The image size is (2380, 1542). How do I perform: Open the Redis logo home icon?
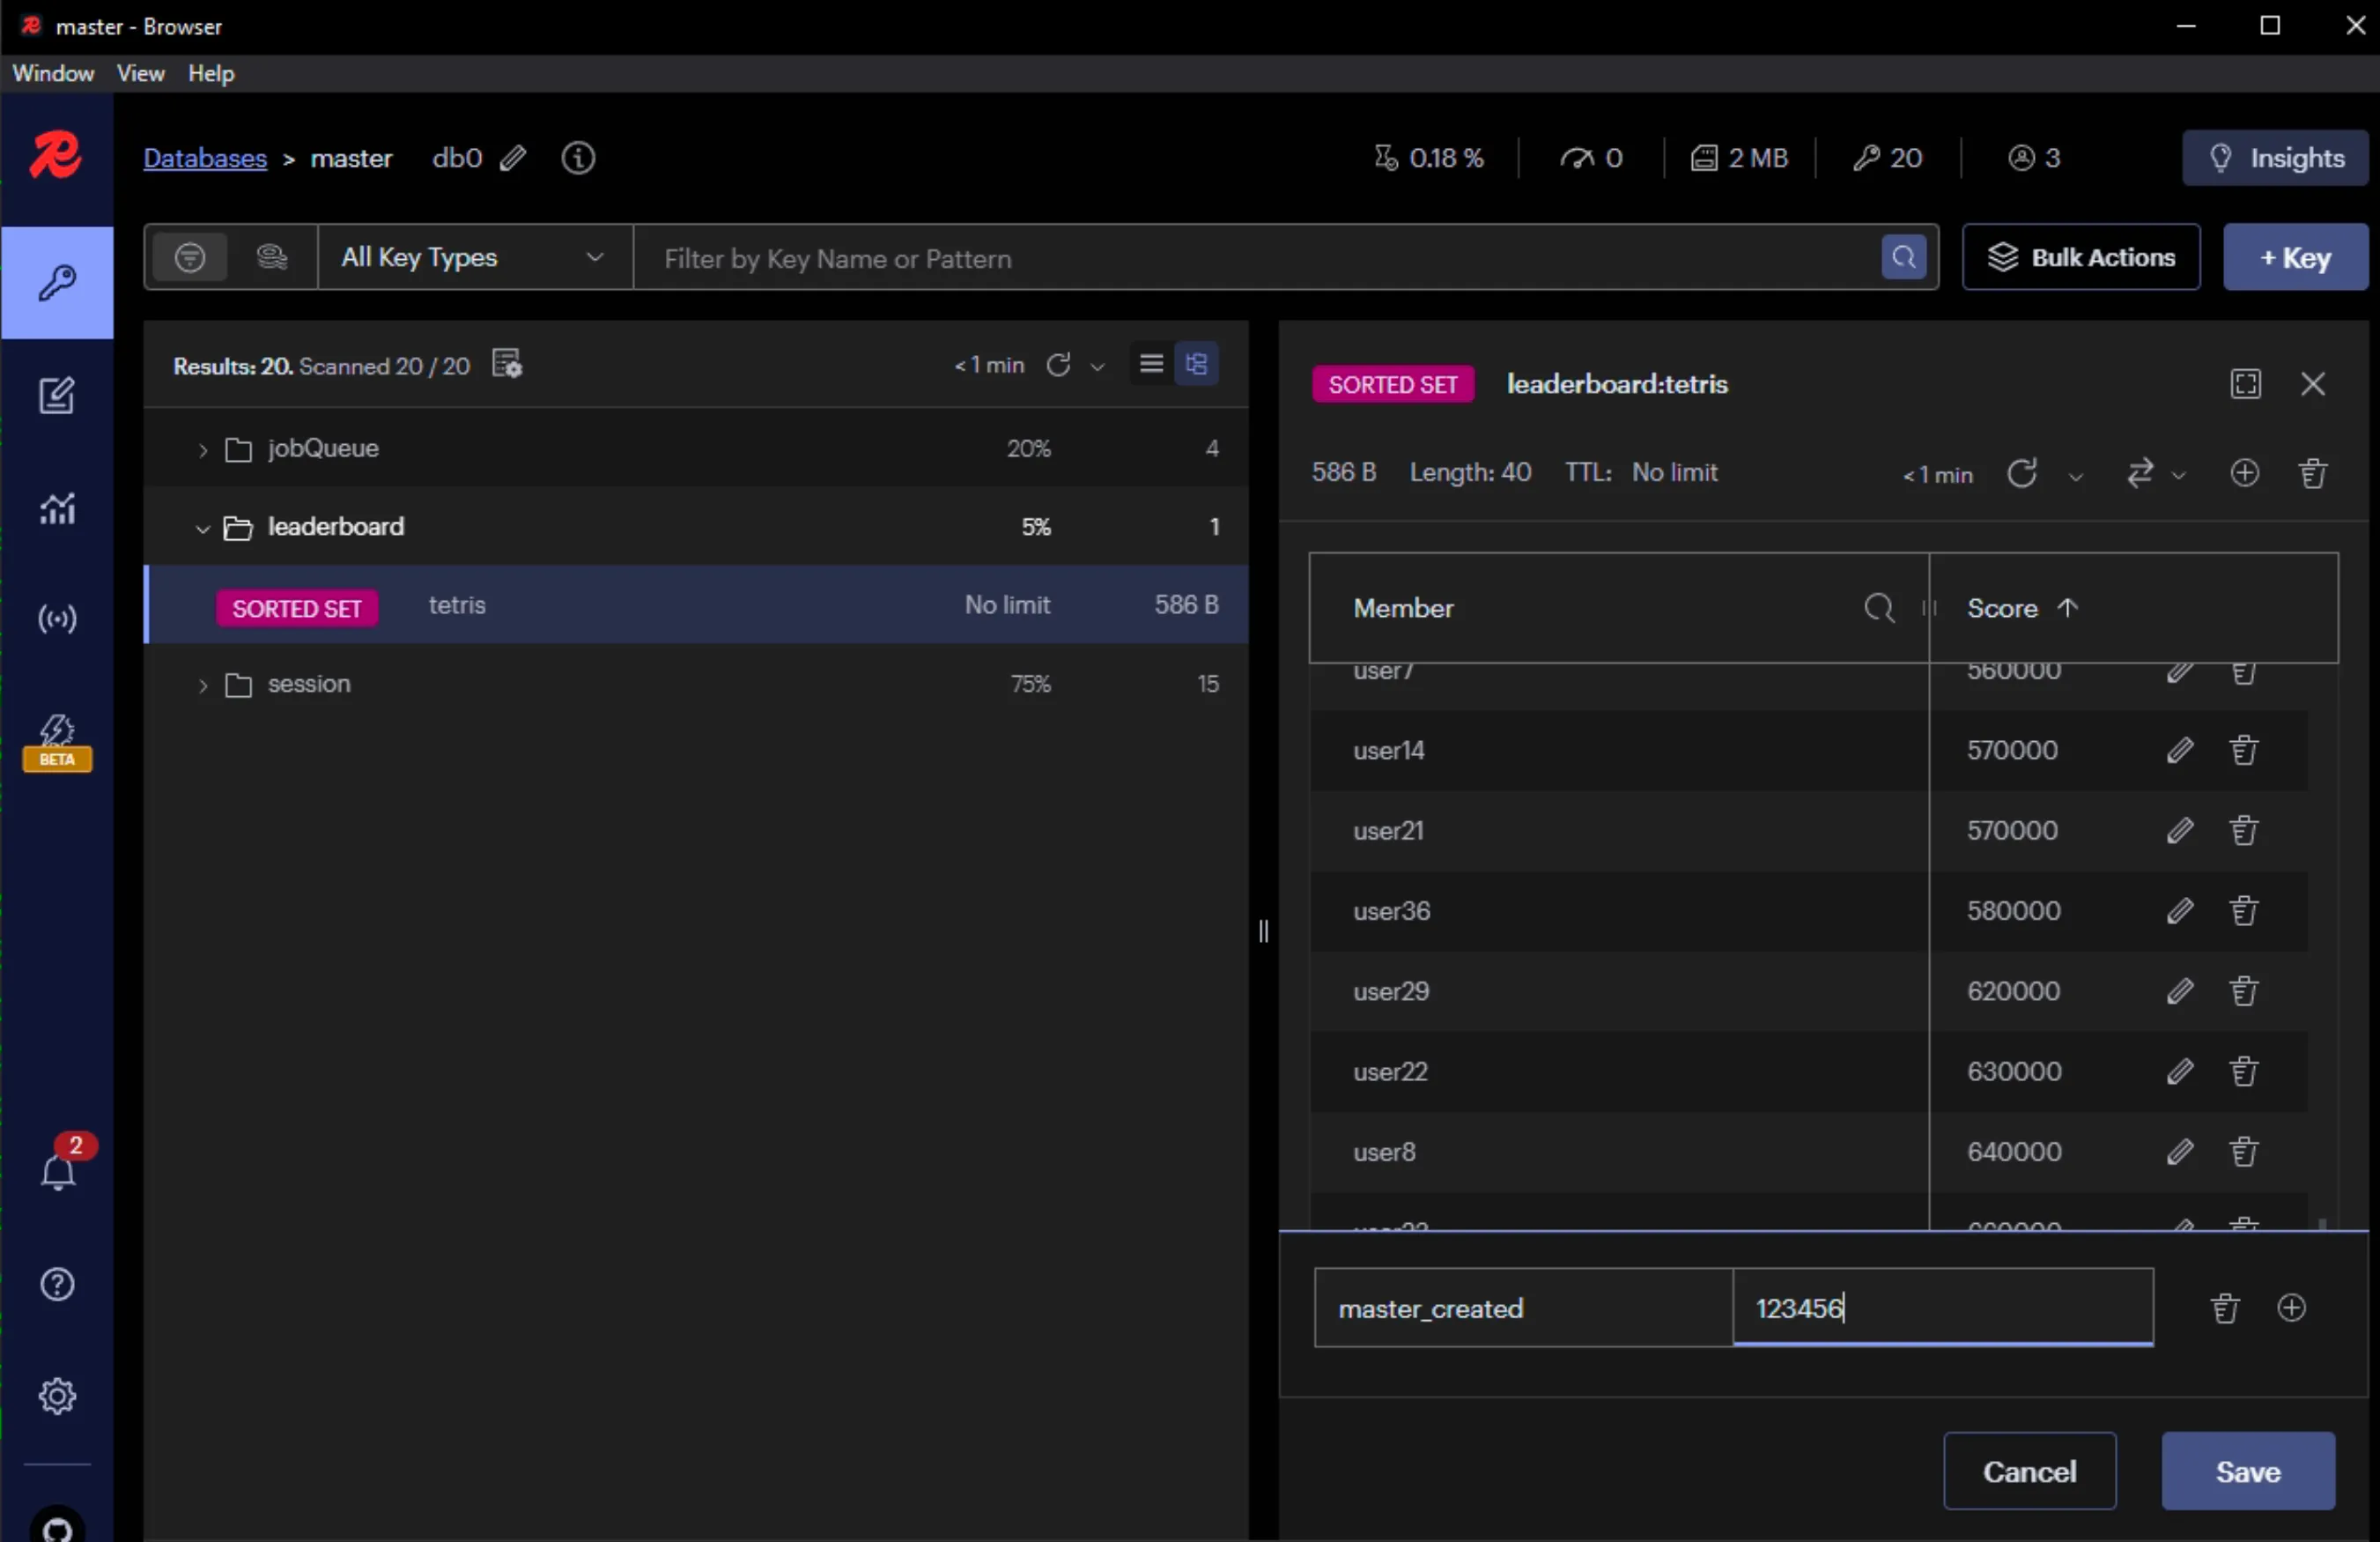[x=56, y=156]
